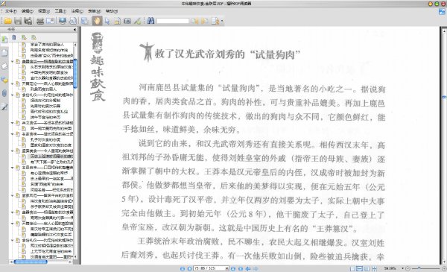Open the search options dropdown arrow
The image size is (447, 272).
pyautogui.click(x=222, y=21)
